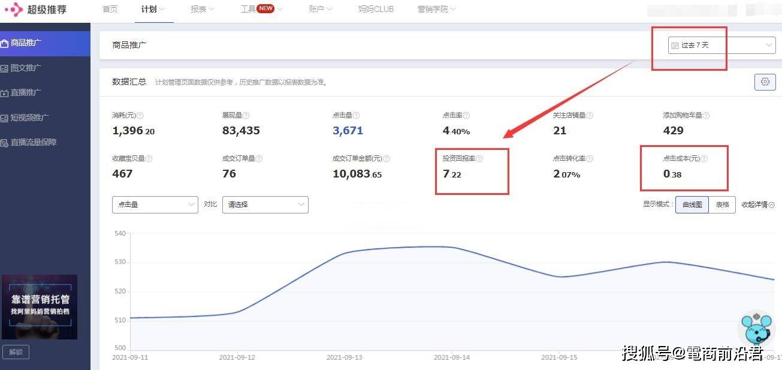This screenshot has width=782, height=370.
Task: Click help icon next to 关注店铺量
Action: click(590, 116)
